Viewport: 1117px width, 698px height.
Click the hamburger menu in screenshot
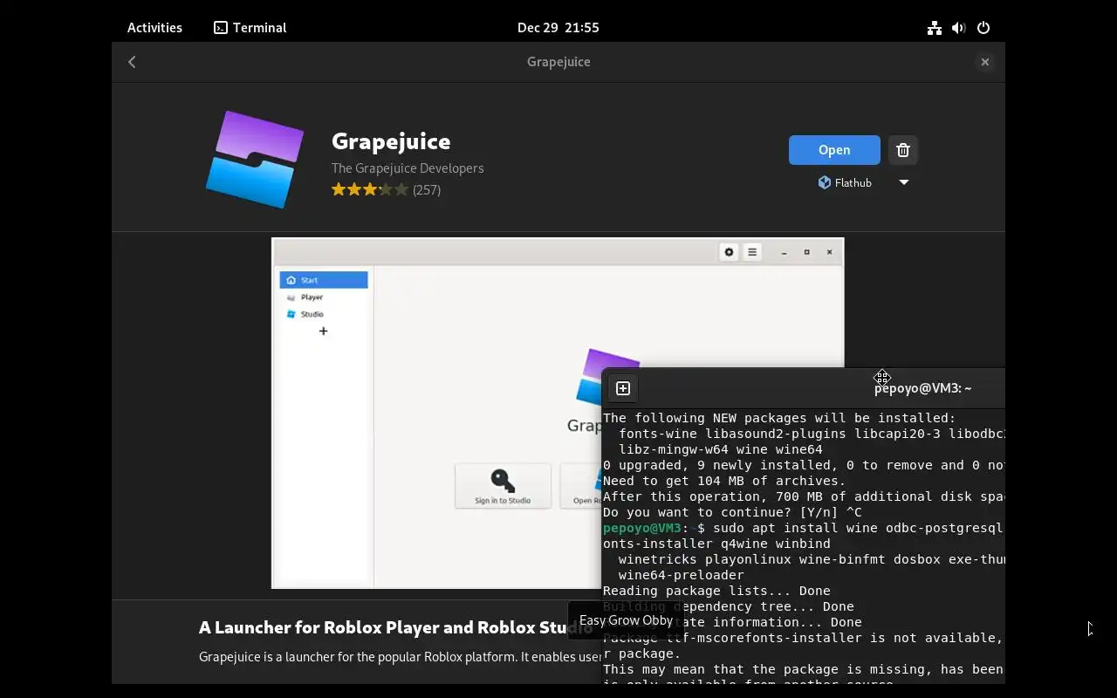click(751, 252)
